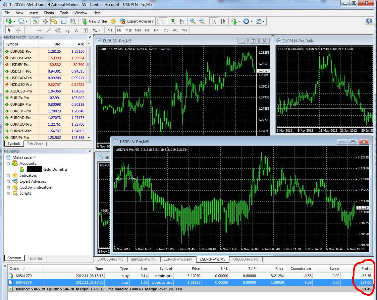Select the vertical line drawing tool
The height and width of the screenshot is (300, 377).
coord(30,30)
